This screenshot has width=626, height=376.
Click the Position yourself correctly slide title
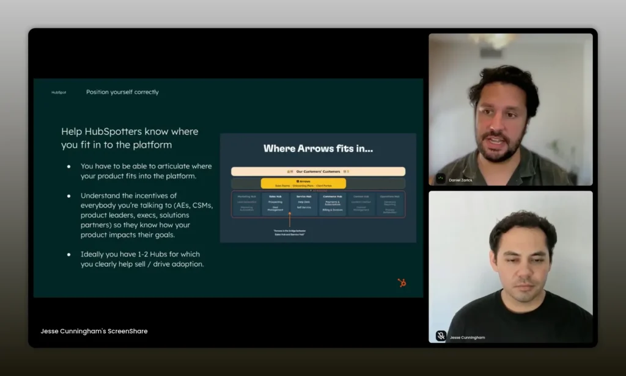click(122, 92)
